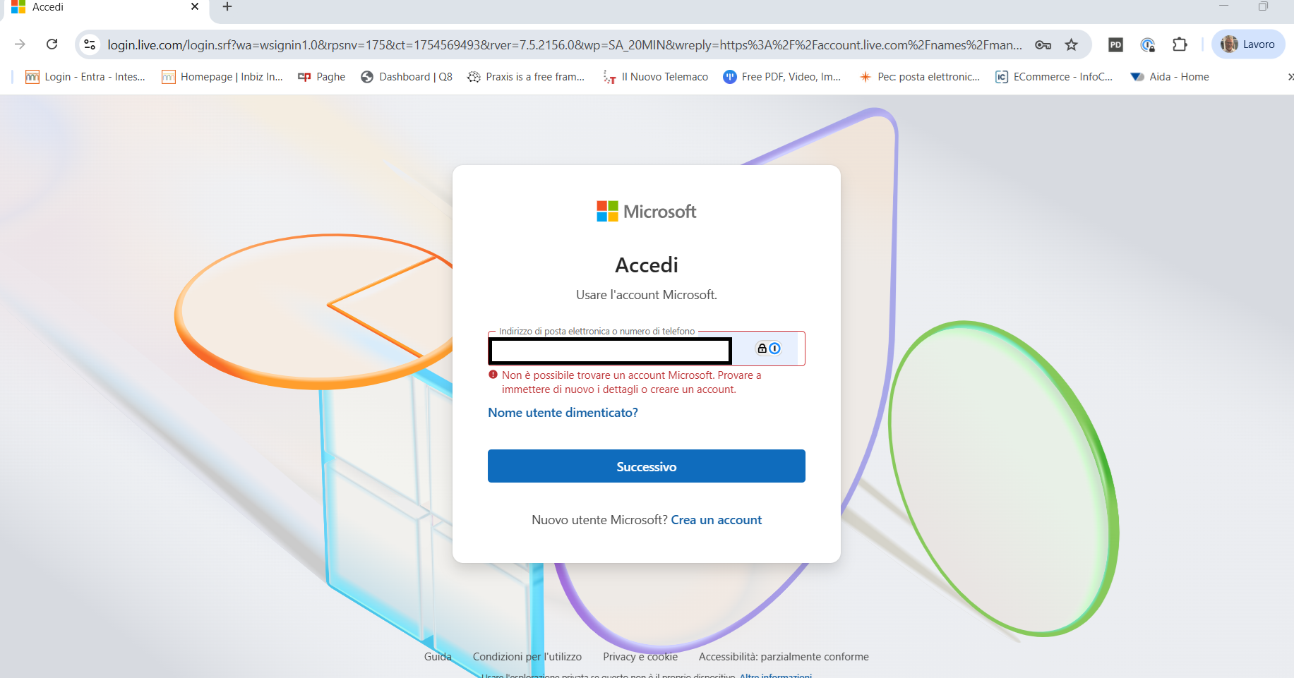Open Condizioni per l'utilizzo footer link

(527, 657)
